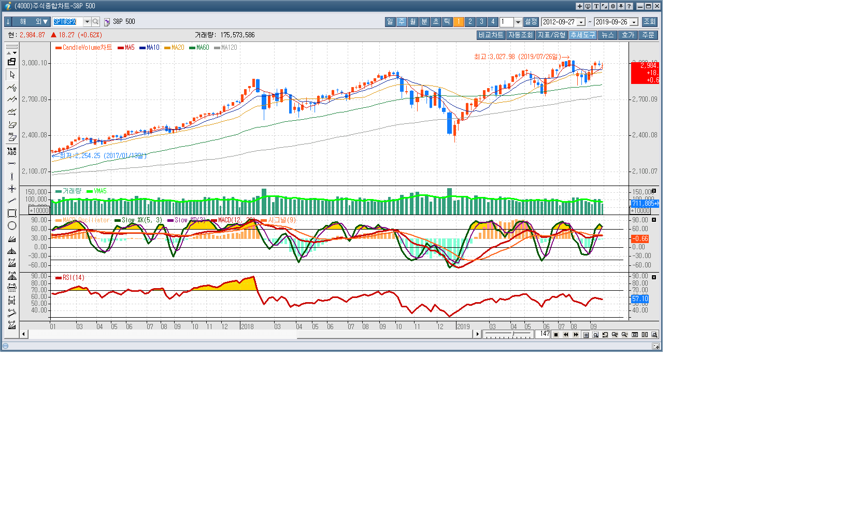
Task: Close the volume indicator panel
Action: point(654,191)
